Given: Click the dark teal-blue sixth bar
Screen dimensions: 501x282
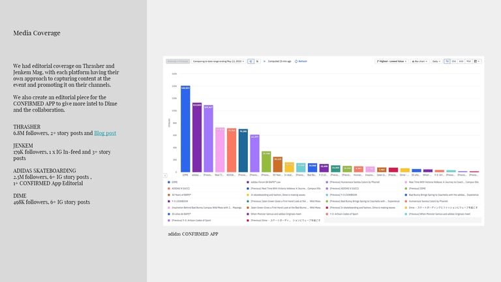Looking at the screenshot, I should pos(243,151).
